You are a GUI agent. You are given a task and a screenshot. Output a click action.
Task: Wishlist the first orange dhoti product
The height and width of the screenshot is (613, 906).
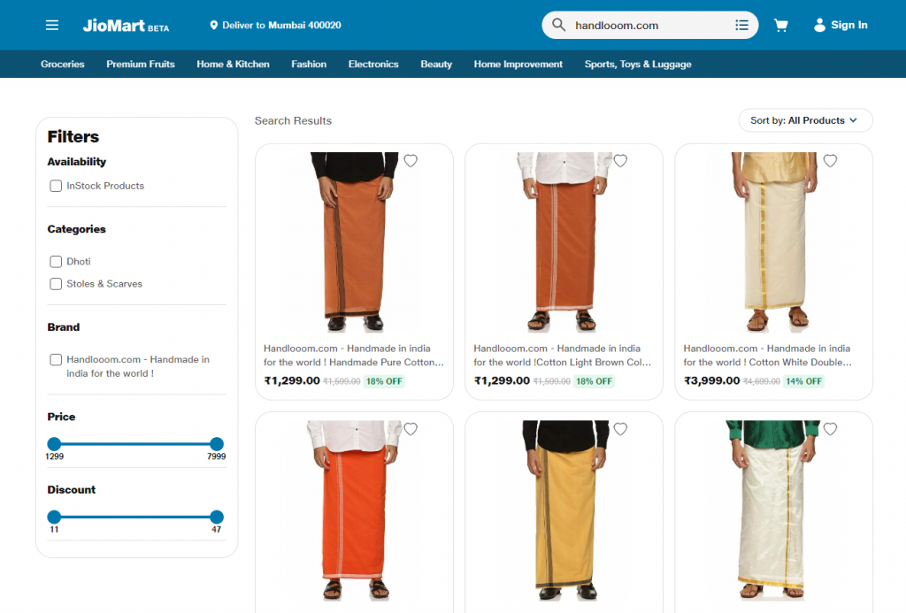411,161
